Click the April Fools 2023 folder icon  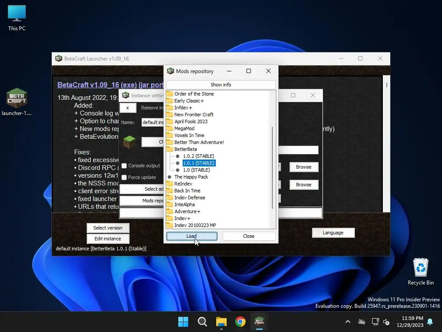point(170,121)
